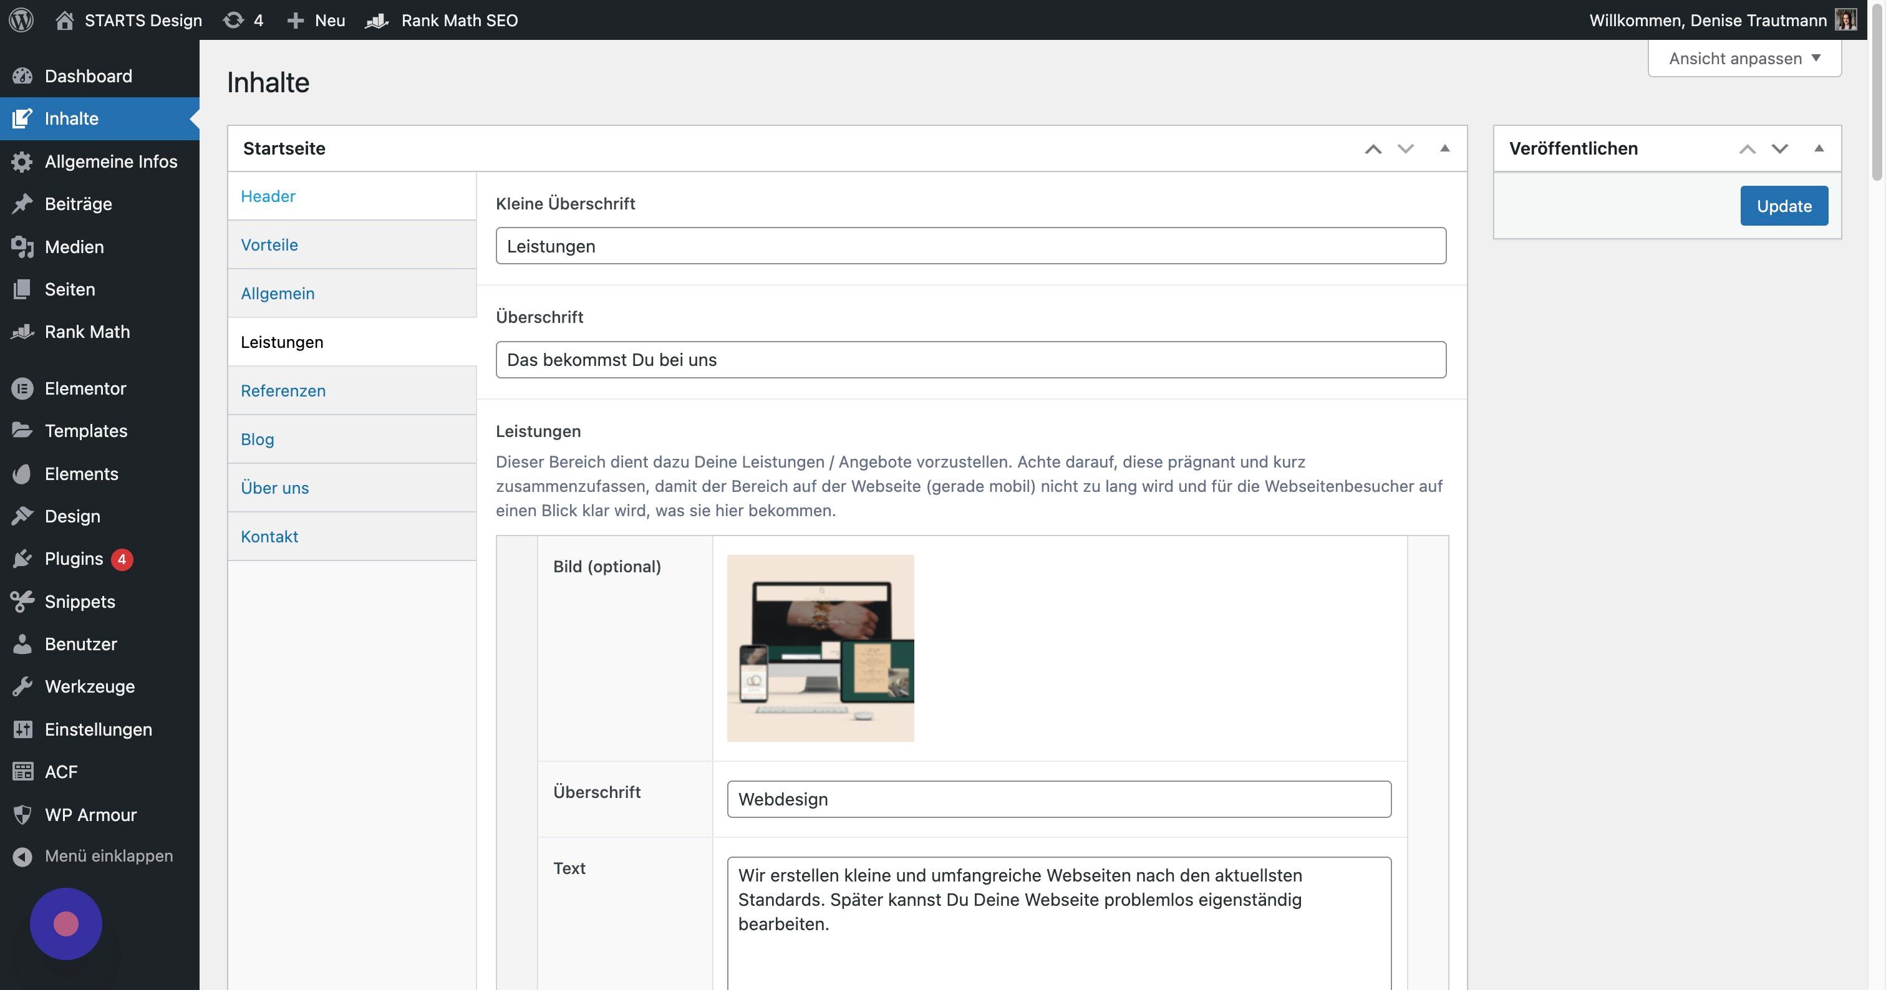1886x990 pixels.
Task: Move Startseite box down with chevron
Action: pos(1405,148)
